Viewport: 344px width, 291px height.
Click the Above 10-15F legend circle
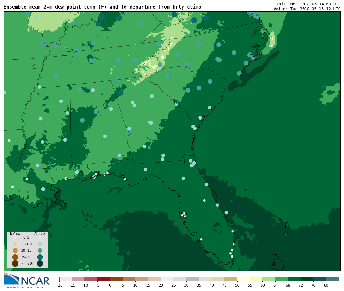[40, 251]
